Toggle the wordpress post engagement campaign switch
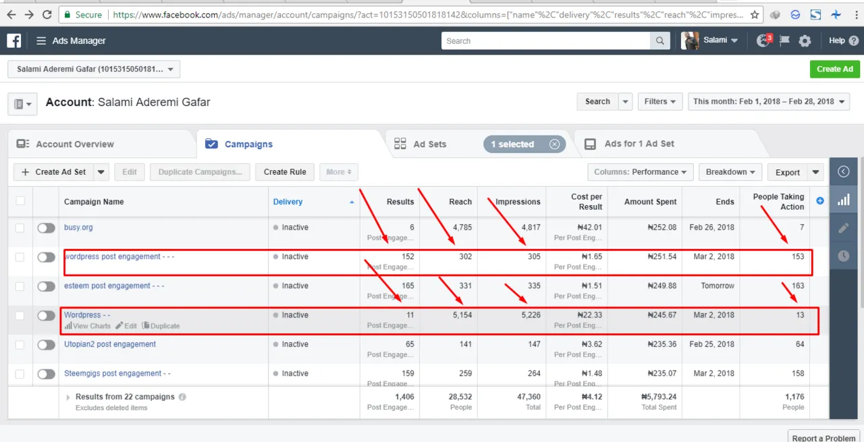Viewport: 864px width, 442px height. click(46, 257)
